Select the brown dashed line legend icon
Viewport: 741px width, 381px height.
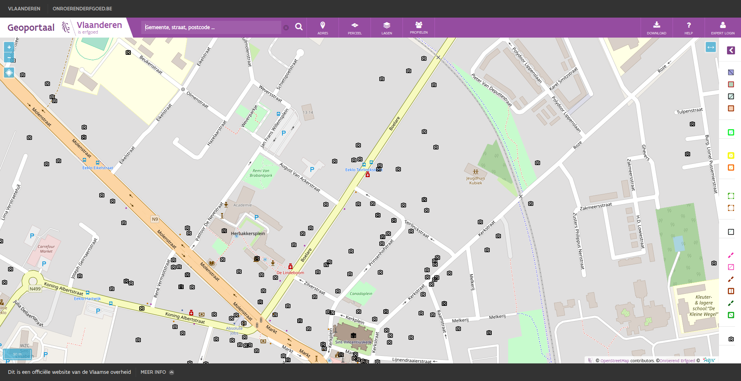point(731,279)
